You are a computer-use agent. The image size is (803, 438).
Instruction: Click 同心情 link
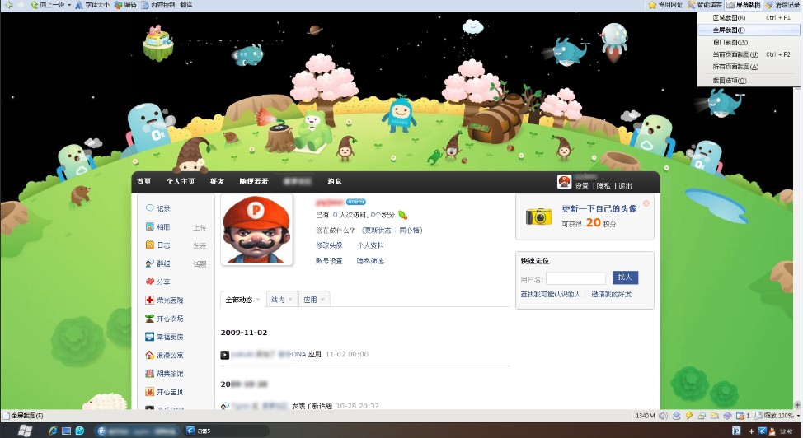coord(410,231)
